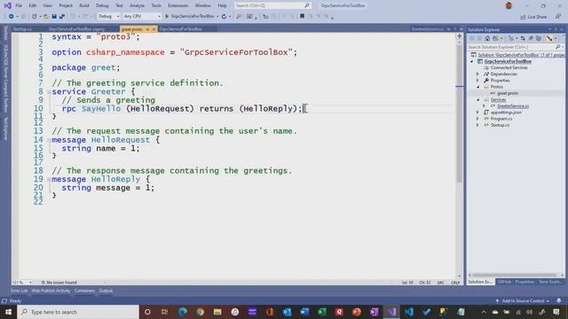
Task: Click Collapse All icon in Solution Explorer
Action: point(531,38)
